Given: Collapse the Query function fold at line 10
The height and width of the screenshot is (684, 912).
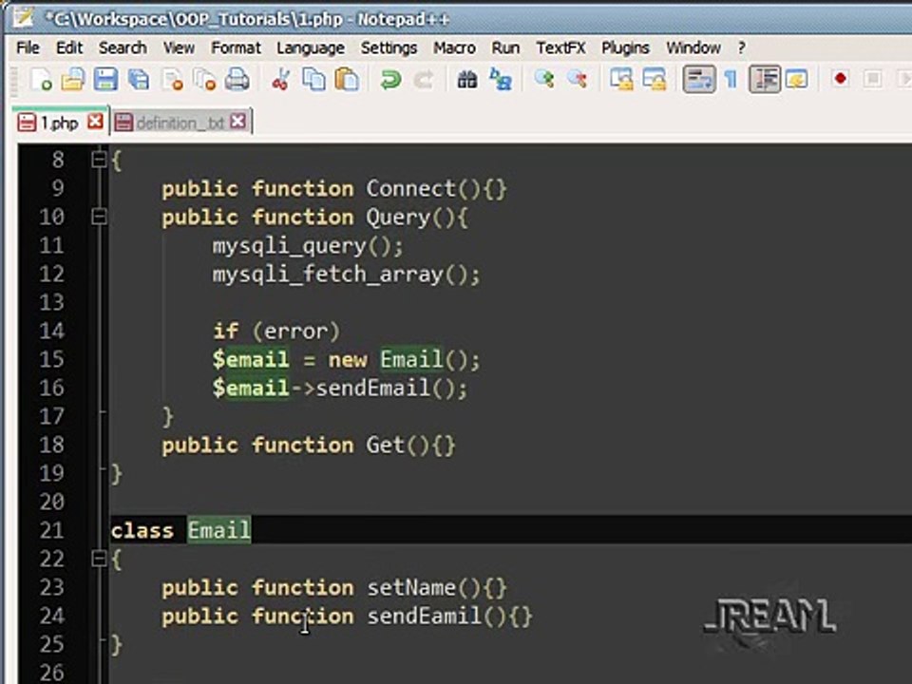Looking at the screenshot, I should (x=99, y=217).
